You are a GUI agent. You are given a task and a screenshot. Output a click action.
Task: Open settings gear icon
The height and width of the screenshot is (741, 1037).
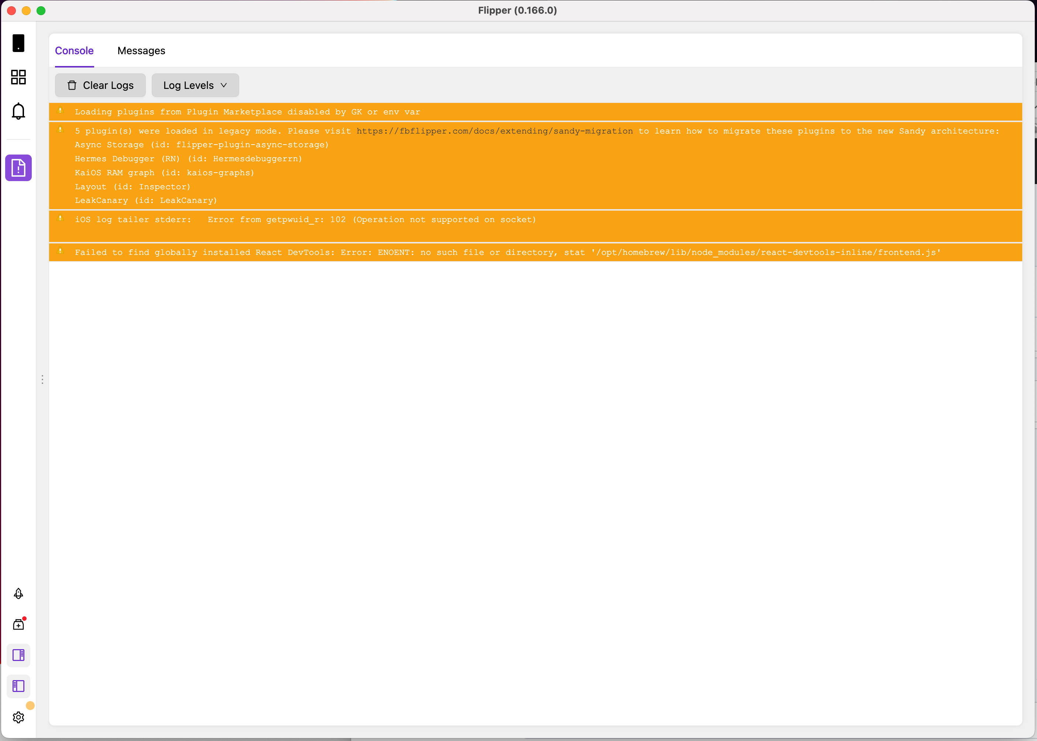click(18, 717)
